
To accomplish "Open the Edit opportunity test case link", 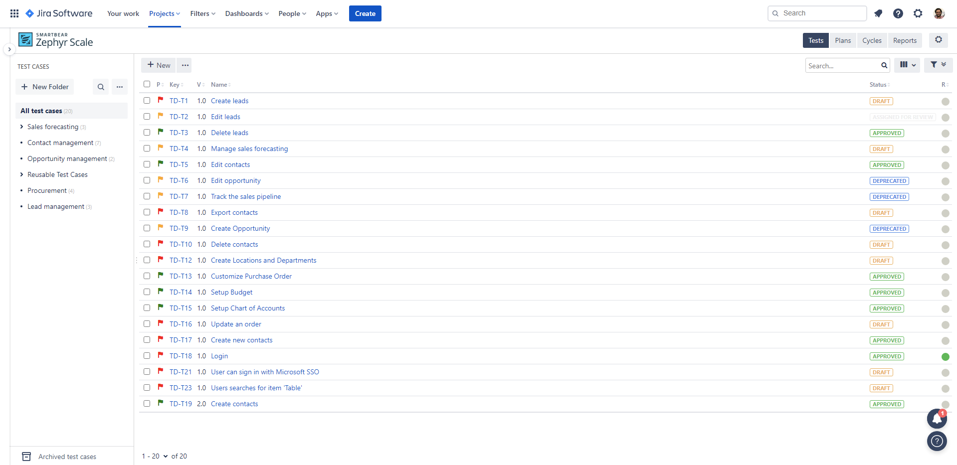I will coord(235,180).
